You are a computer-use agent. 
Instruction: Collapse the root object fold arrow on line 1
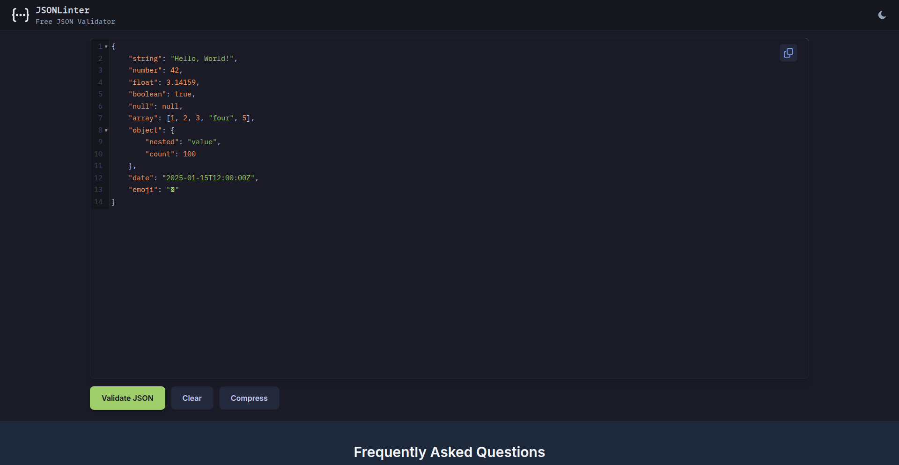(106, 46)
